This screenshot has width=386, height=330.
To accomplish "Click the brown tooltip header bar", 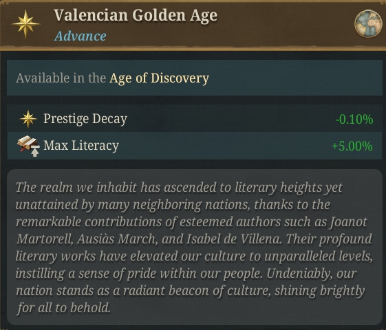I will 193,24.
